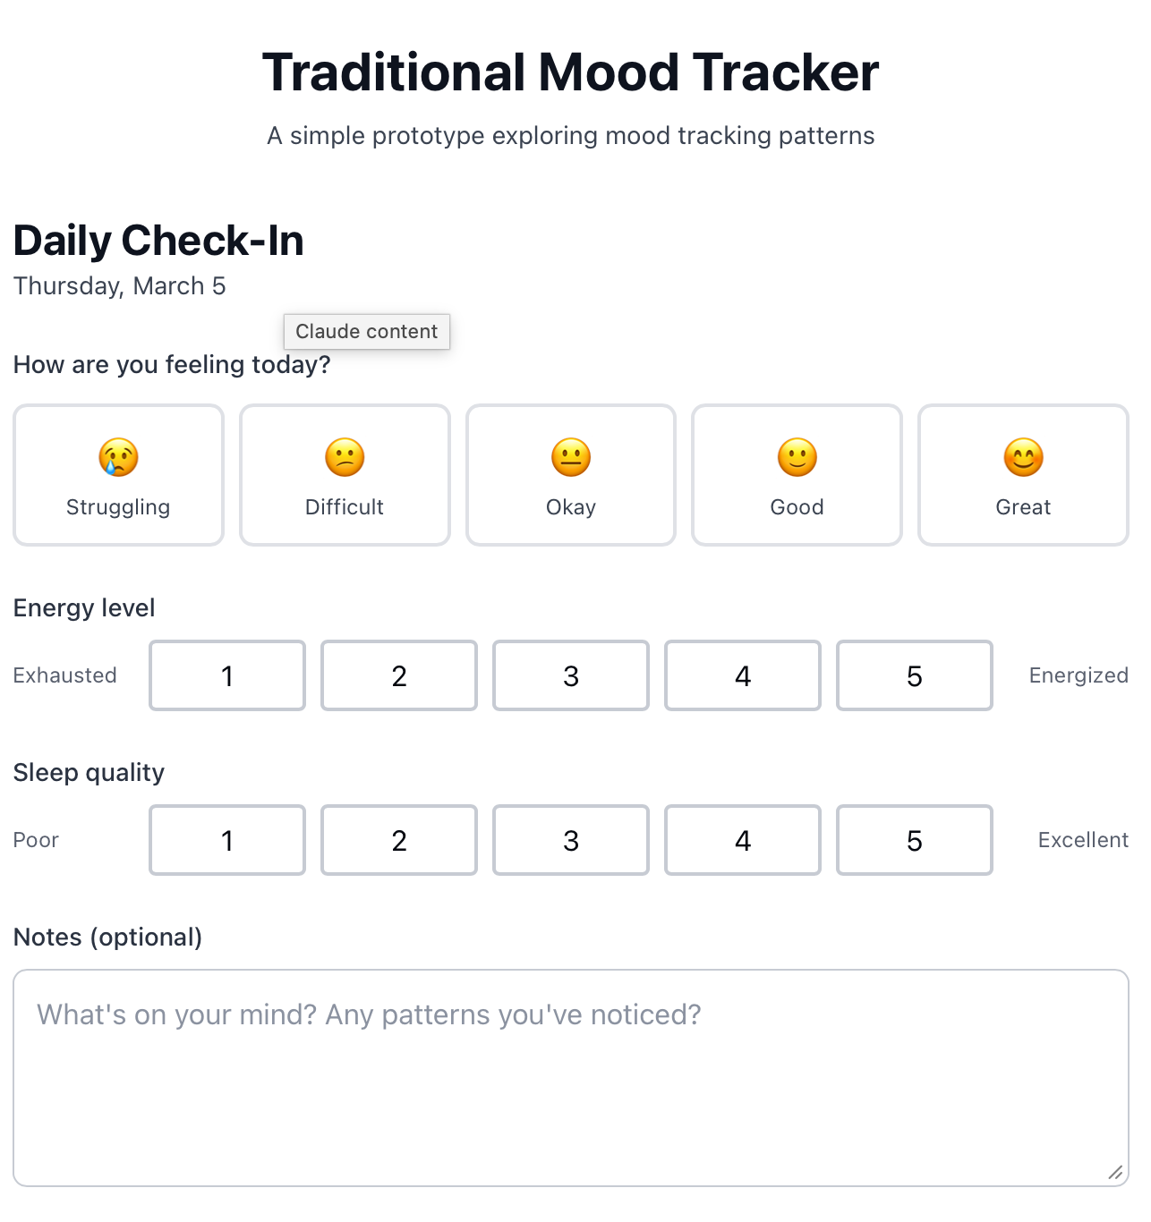Rate energy level as 5
This screenshot has width=1151, height=1222.
pos(915,675)
